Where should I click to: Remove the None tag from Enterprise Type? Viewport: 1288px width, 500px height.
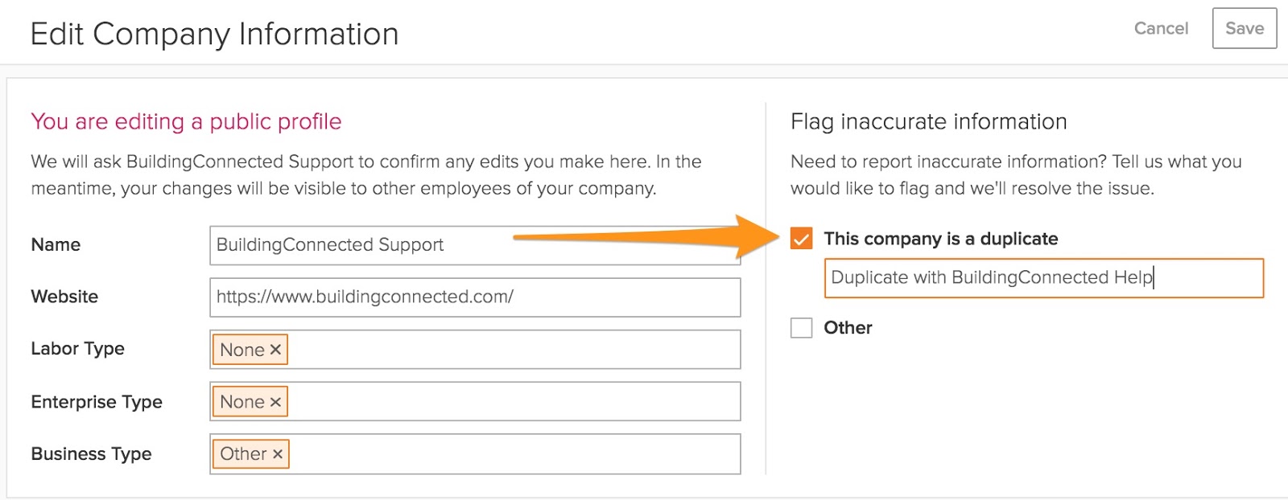tap(275, 402)
